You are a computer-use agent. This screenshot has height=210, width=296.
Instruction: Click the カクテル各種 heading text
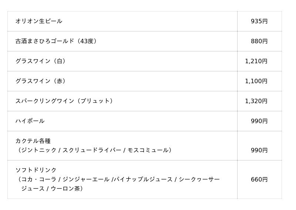tap(33, 141)
